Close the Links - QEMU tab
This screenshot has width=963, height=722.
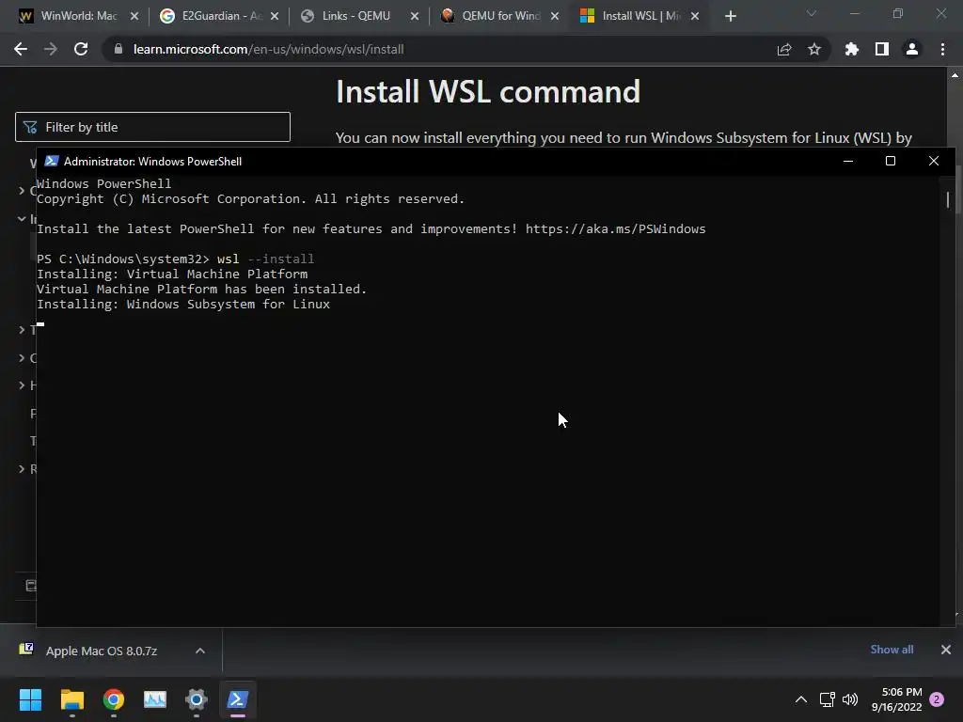click(x=415, y=17)
